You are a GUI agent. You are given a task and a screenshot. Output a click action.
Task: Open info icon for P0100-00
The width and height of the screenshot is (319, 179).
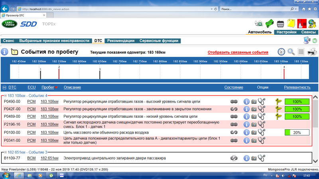[246, 132]
